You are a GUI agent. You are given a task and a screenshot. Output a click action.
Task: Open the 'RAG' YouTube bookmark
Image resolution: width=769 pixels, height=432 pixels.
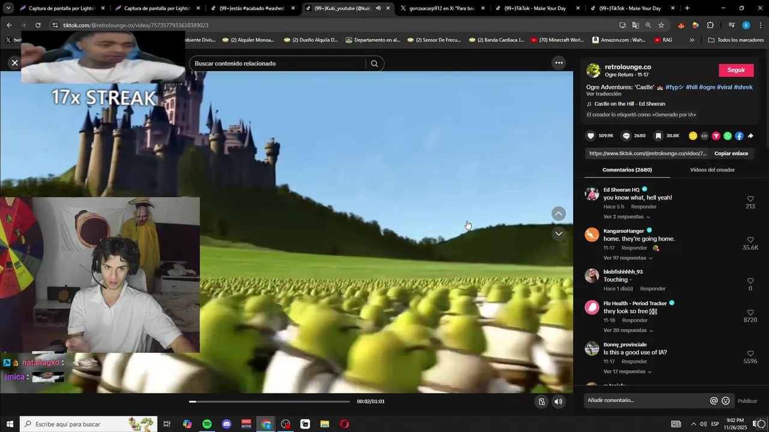663,40
